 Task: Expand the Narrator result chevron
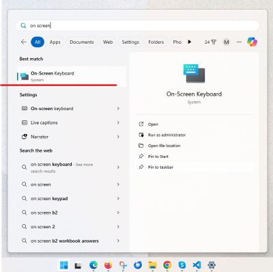(x=118, y=137)
